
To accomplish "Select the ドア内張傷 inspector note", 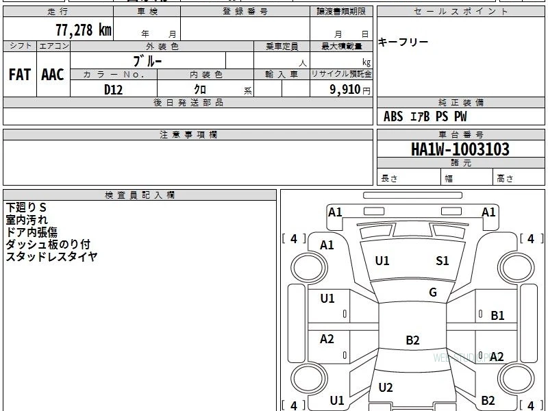I will [32, 232].
